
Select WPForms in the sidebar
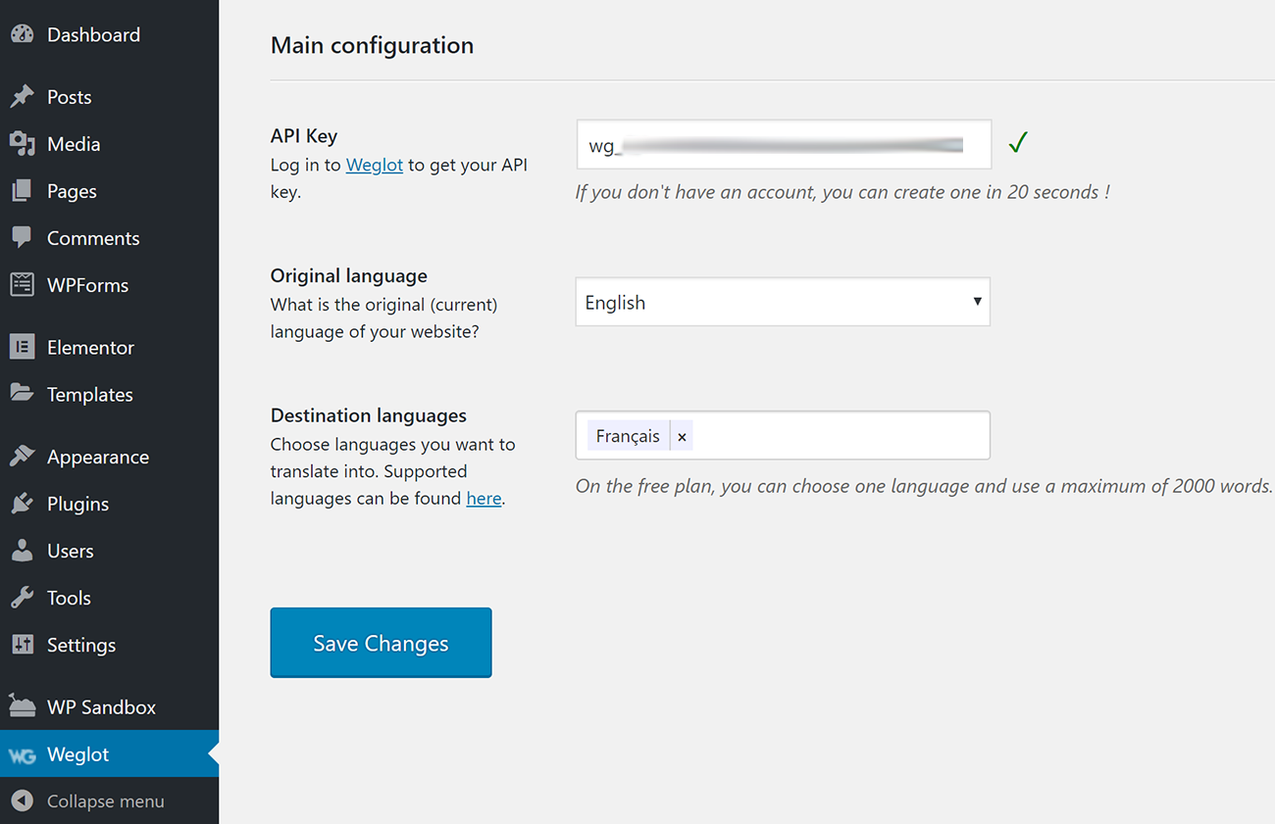coord(87,285)
